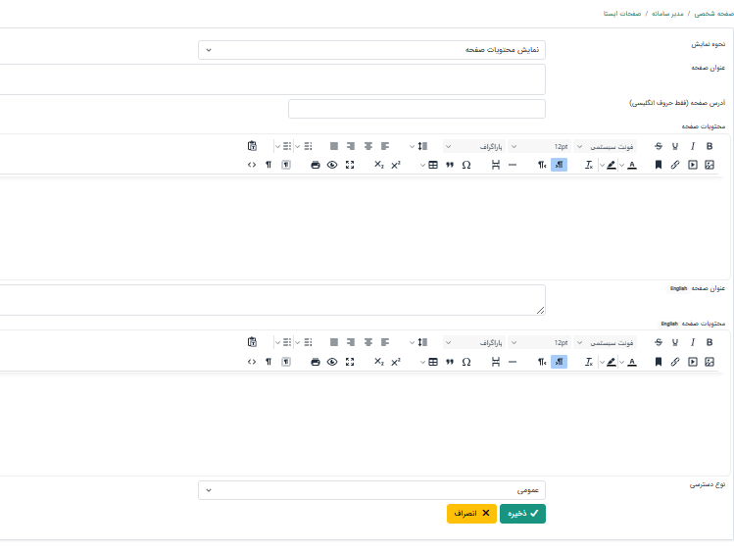The image size is (734, 551).
Task: Open the نحوه نمایش dropdown
Action: pyautogui.click(x=371, y=49)
